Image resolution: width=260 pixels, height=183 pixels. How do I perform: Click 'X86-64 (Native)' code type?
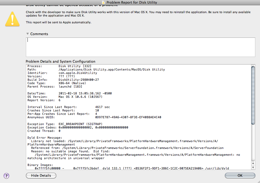pos(72,83)
